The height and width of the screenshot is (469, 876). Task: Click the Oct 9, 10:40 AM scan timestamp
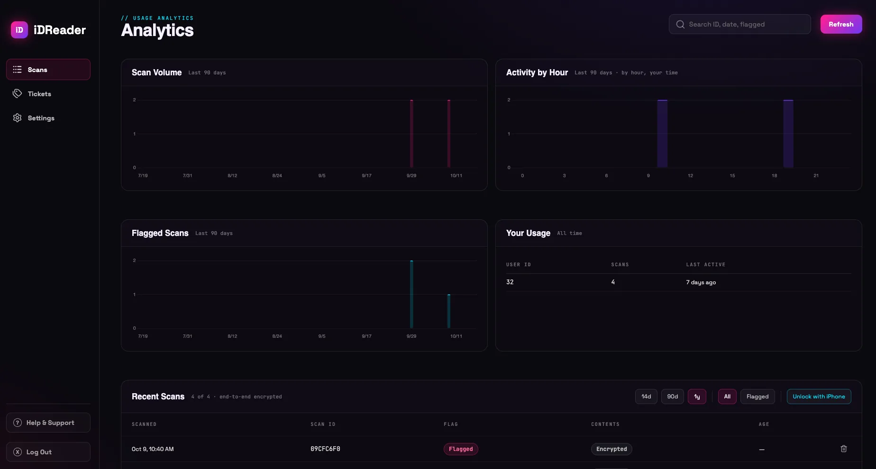(153, 449)
